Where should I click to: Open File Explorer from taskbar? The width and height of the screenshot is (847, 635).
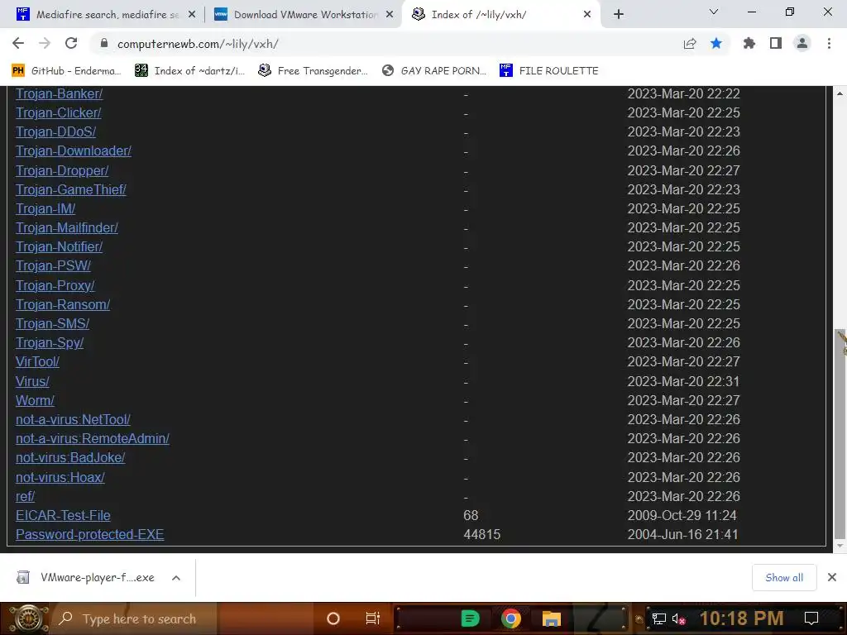click(x=552, y=618)
